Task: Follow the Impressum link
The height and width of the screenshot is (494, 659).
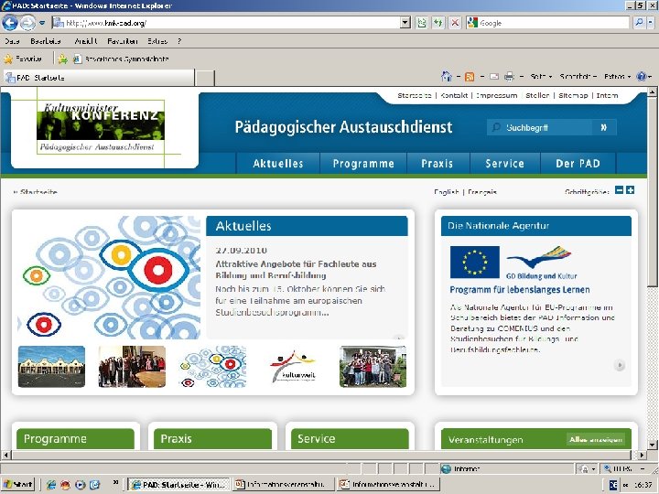Action: pos(496,95)
